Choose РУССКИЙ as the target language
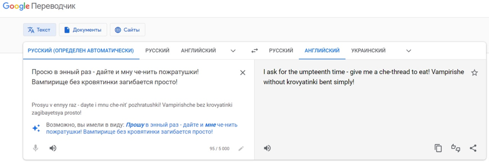Viewport: 489px width, 162px height. (281, 50)
